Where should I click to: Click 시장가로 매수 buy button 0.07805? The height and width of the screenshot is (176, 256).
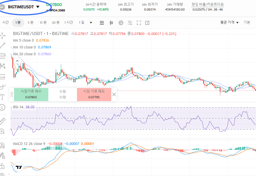click(x=31, y=95)
